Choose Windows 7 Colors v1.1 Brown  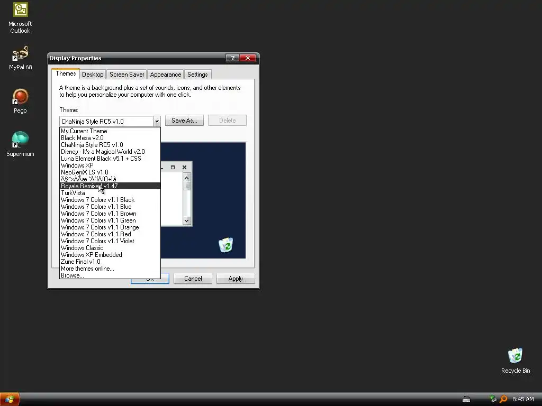(110, 214)
